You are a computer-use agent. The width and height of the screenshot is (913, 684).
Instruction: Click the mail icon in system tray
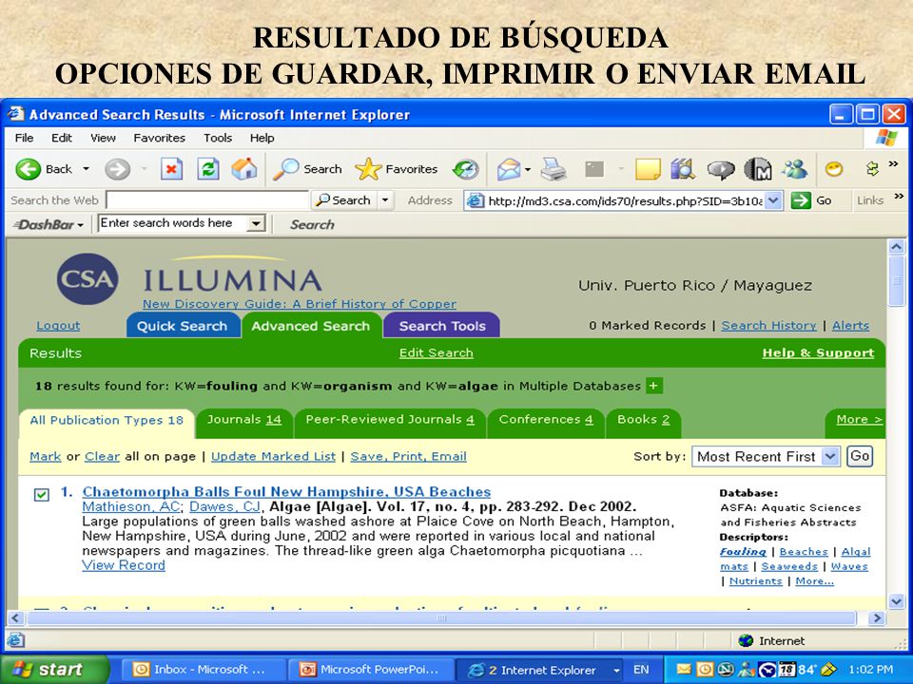684,670
